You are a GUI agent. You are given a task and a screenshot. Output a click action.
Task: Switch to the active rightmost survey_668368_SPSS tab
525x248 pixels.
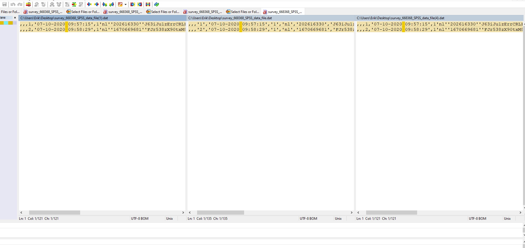click(x=283, y=12)
